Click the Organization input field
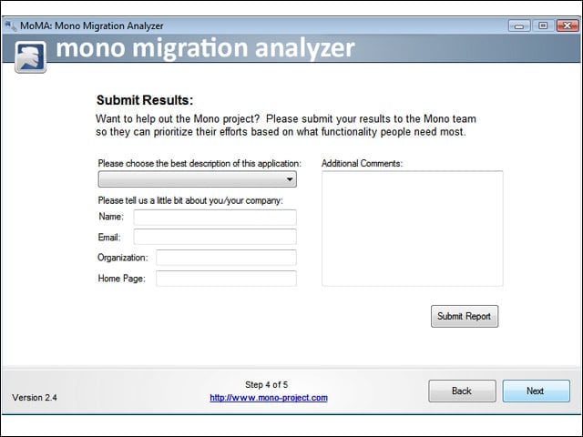Image resolution: width=583 pixels, height=437 pixels. (x=226, y=258)
